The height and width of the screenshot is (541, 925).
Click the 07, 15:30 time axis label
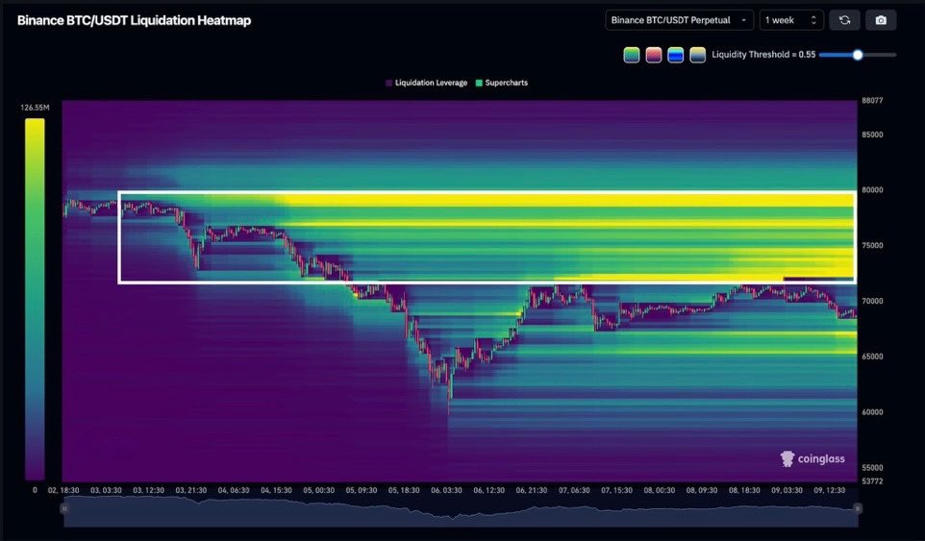pyautogui.click(x=616, y=490)
